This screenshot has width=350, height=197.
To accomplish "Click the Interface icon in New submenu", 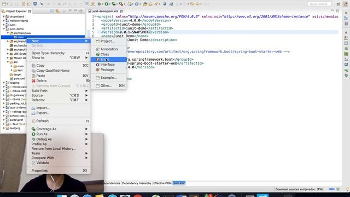I will coord(97,65).
